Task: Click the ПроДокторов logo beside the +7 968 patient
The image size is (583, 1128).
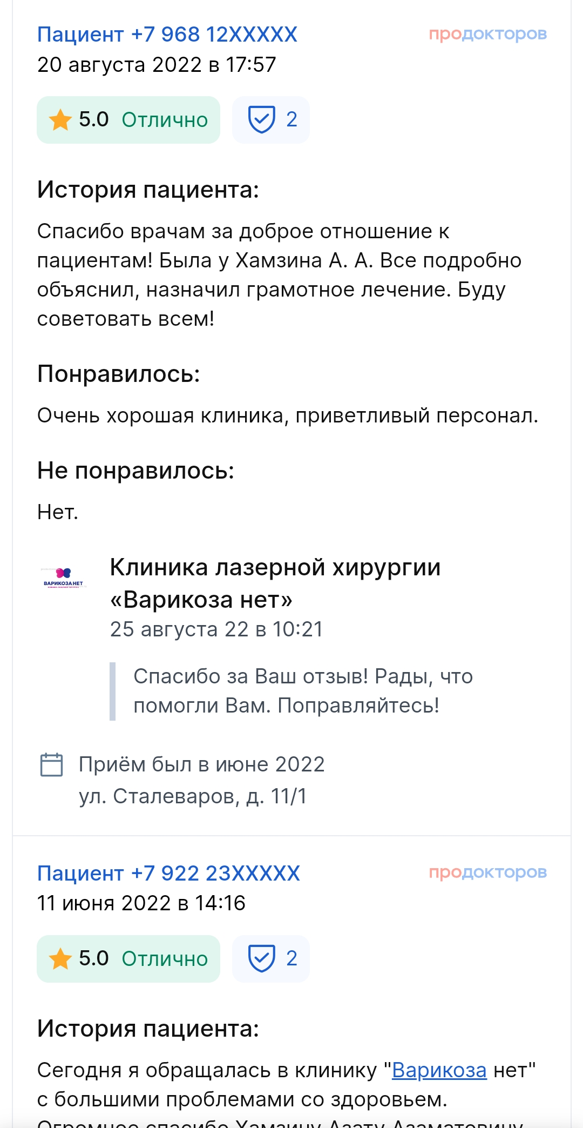Action: (487, 34)
